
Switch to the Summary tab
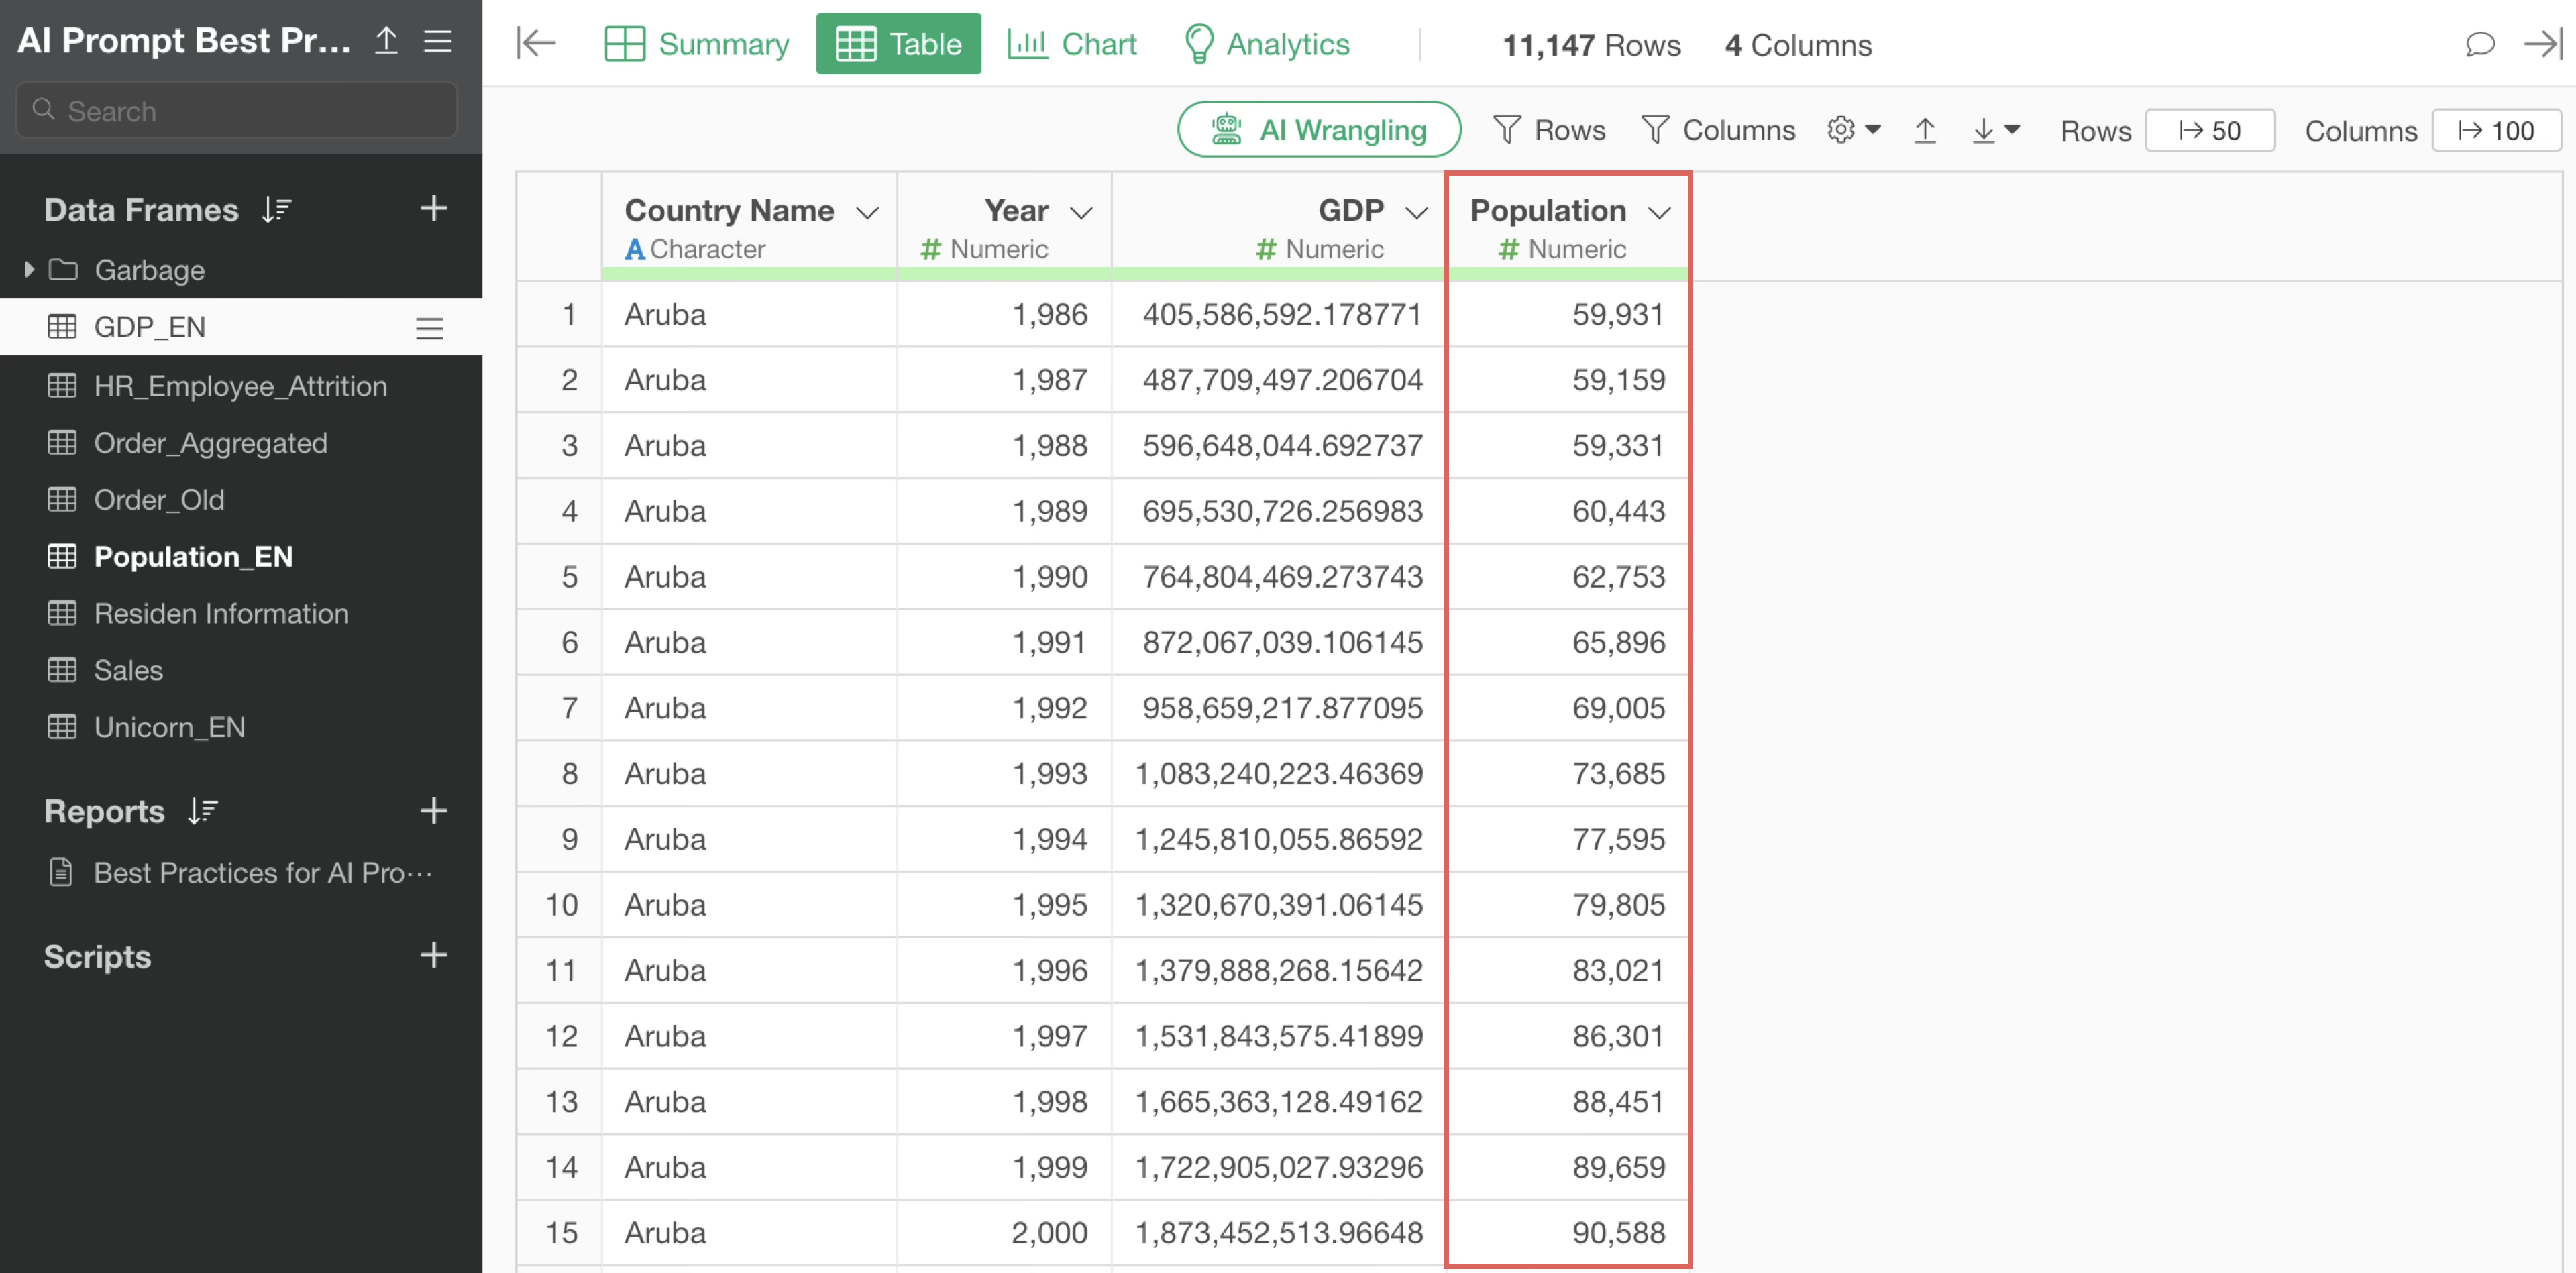(x=697, y=44)
